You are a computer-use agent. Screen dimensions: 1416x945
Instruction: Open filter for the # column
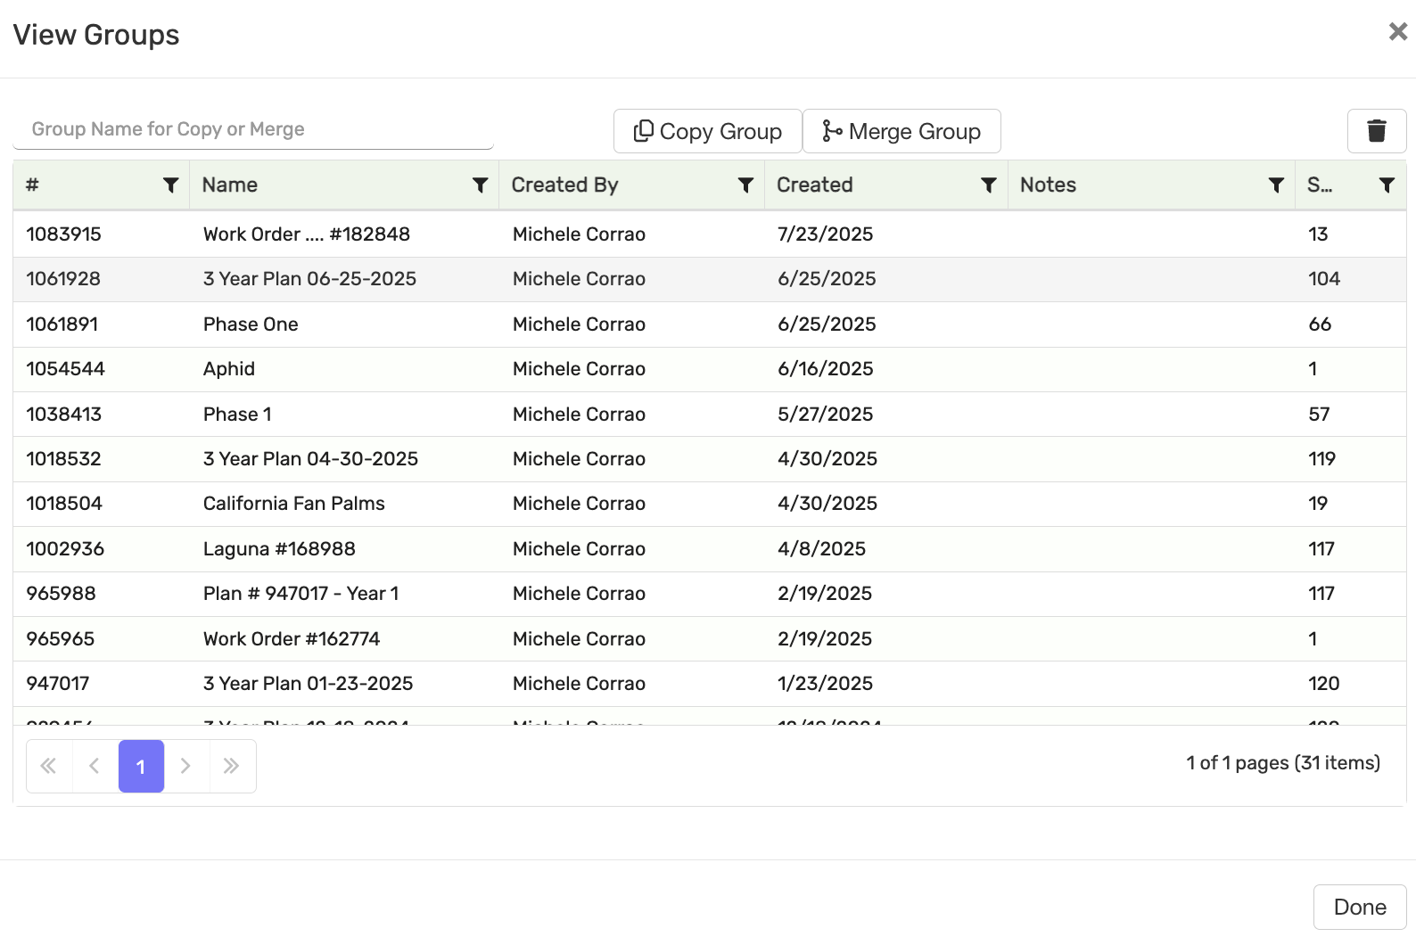170,185
